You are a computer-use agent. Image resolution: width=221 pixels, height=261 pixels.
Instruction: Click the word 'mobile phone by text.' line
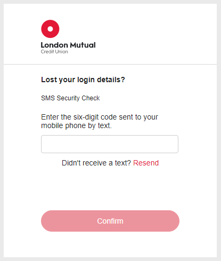pyautogui.click(x=77, y=126)
